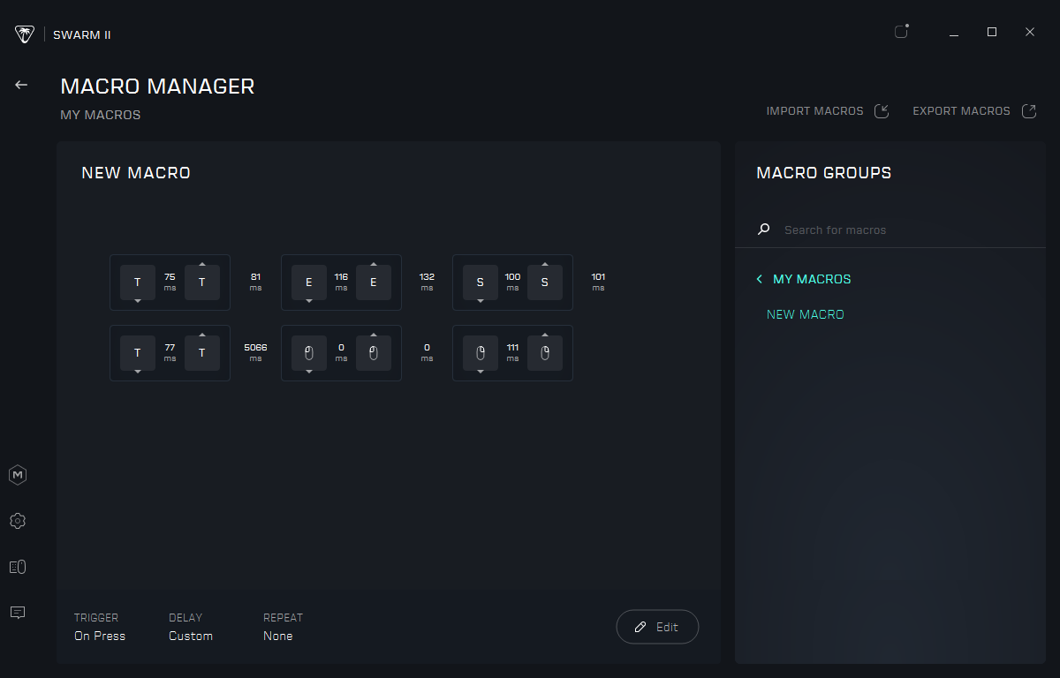
Task: Click the Turtle Beach palm logo
Action: pos(25,34)
